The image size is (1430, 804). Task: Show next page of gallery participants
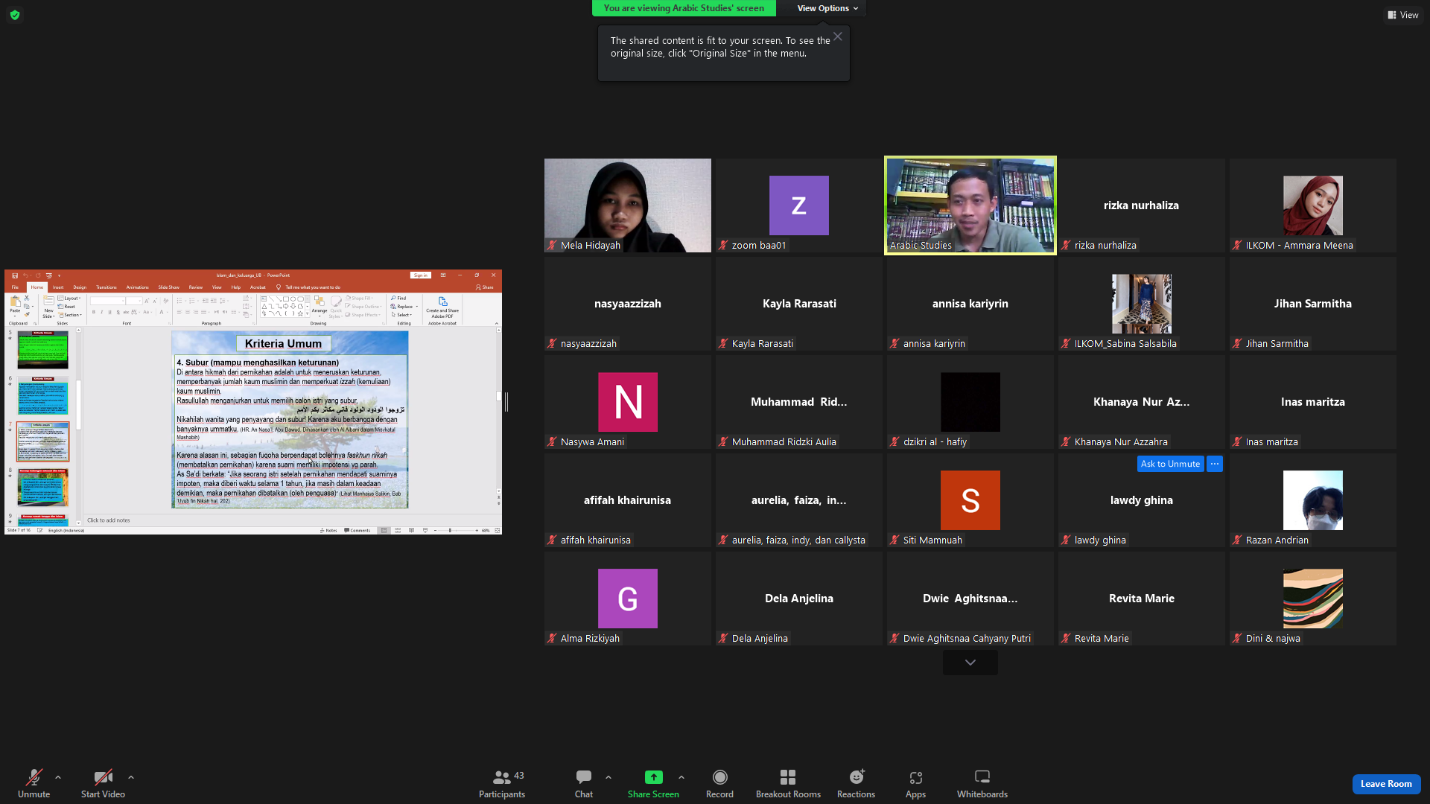point(970,663)
